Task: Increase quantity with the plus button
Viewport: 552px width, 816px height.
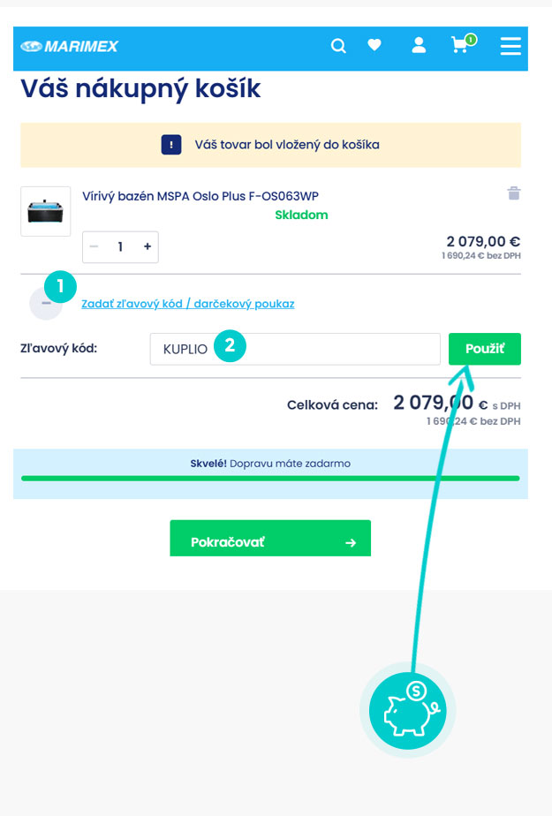Action: 147,247
